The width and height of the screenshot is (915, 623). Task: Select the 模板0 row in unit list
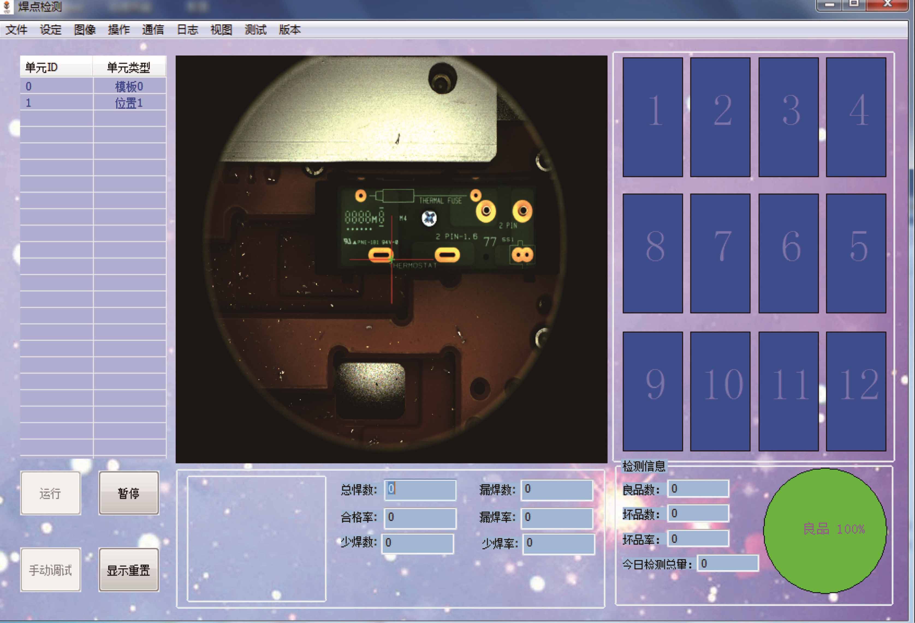93,86
